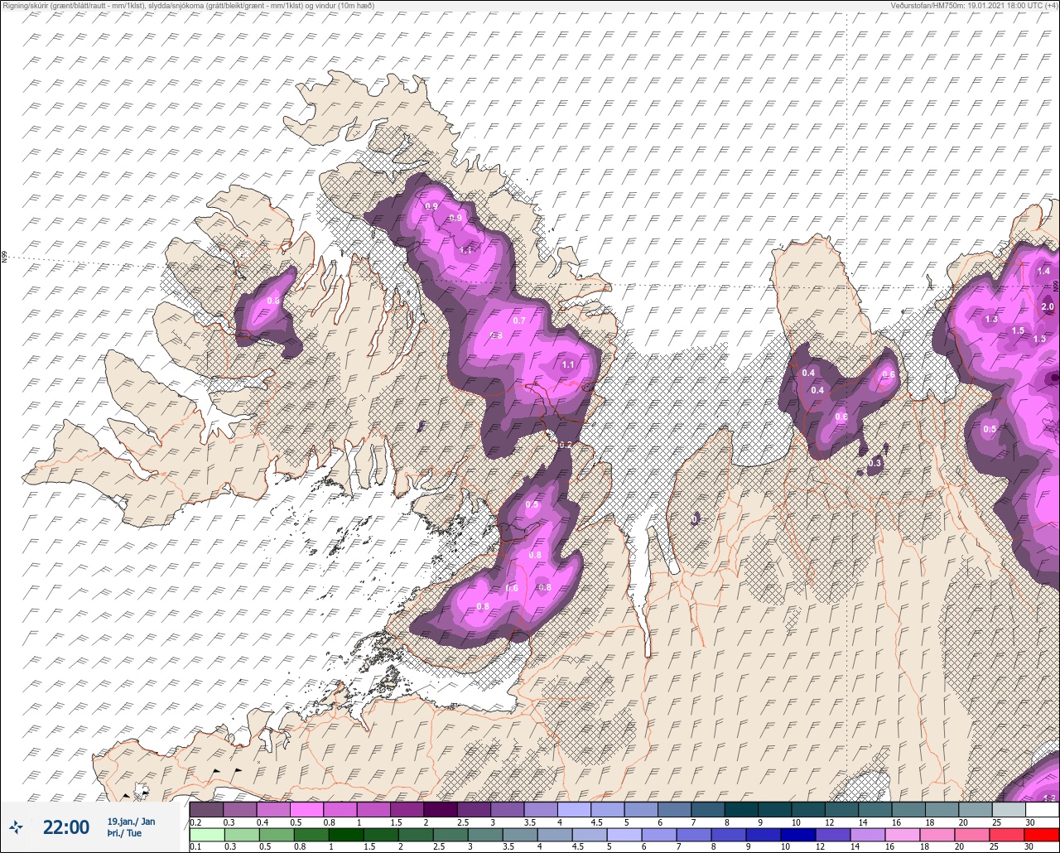Click the 22:00 forecast time label
1060x853 pixels.
click(66, 827)
